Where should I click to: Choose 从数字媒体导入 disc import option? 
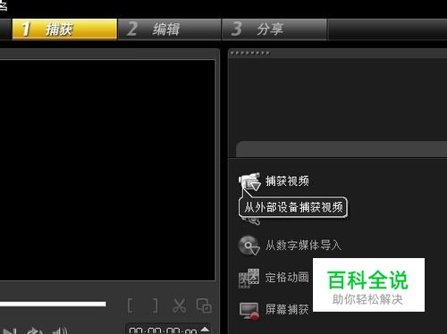tap(290, 246)
